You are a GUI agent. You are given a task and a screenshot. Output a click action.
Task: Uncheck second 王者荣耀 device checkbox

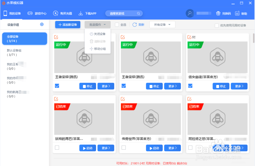point(123,86)
